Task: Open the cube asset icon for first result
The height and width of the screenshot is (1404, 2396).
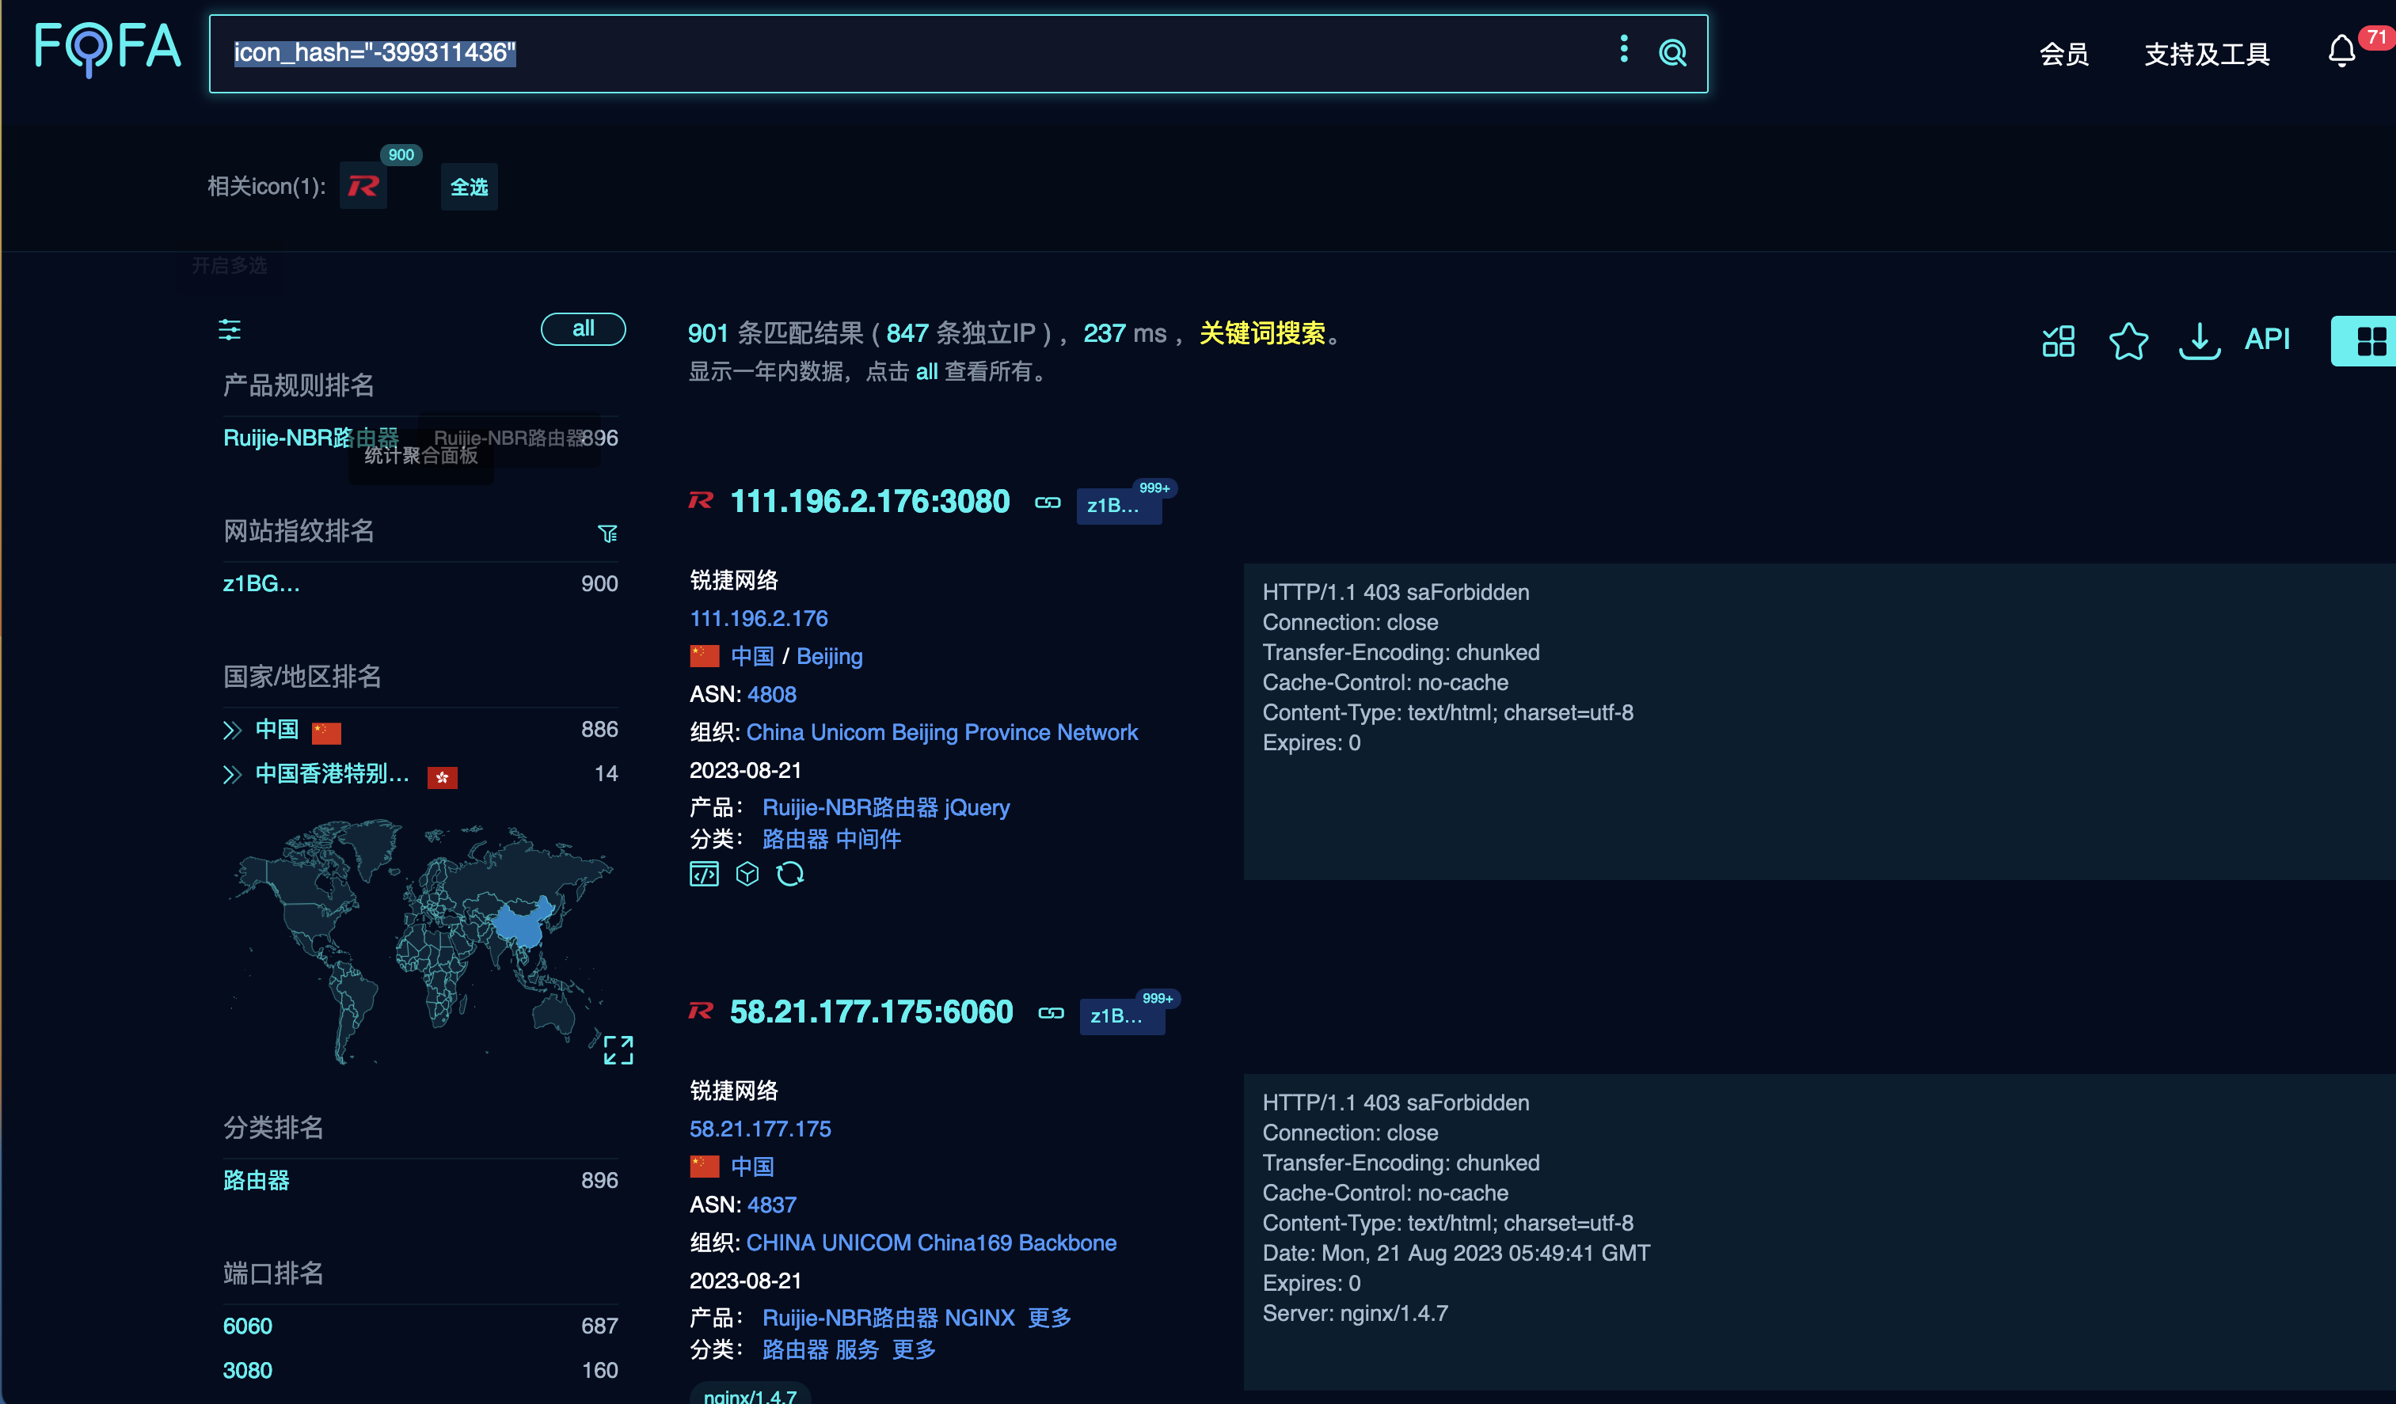Action: pyautogui.click(x=747, y=874)
